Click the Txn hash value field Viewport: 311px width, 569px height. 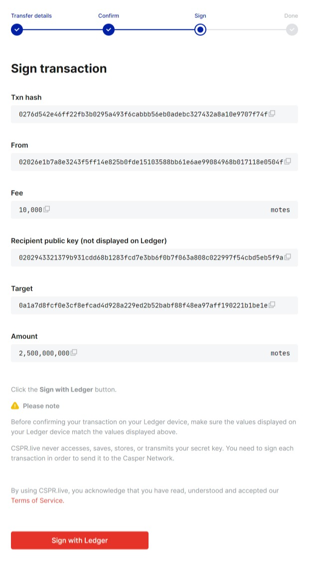pos(144,114)
